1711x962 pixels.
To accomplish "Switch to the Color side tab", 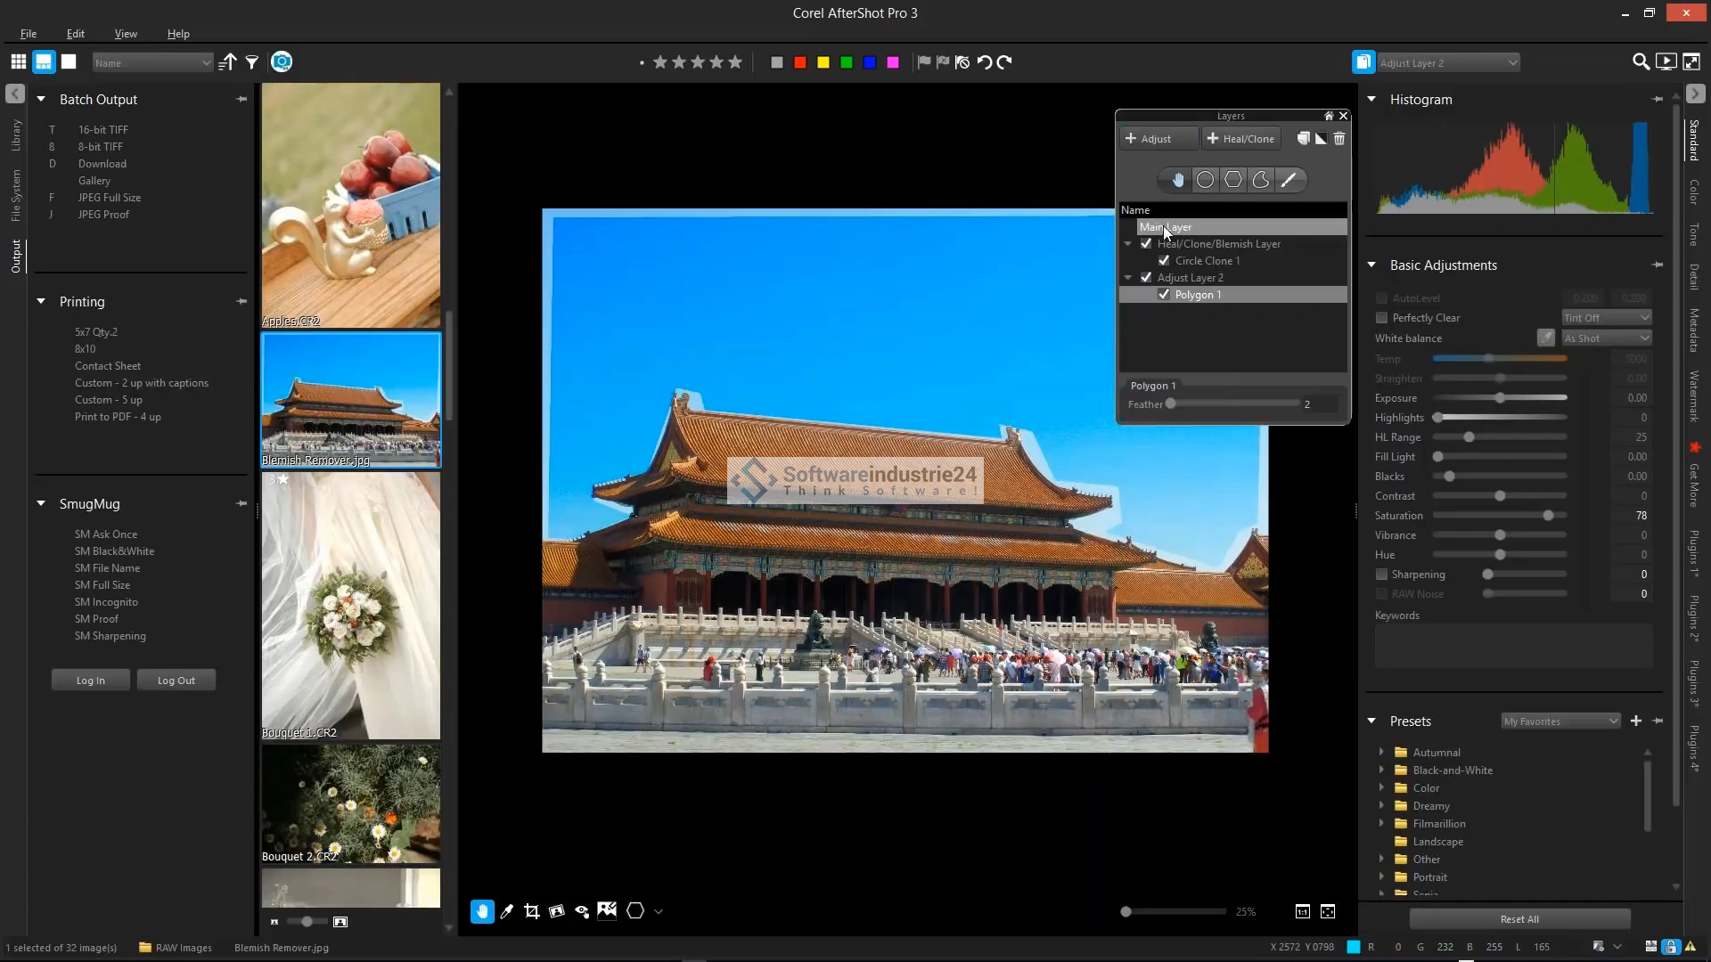I will (1694, 192).
